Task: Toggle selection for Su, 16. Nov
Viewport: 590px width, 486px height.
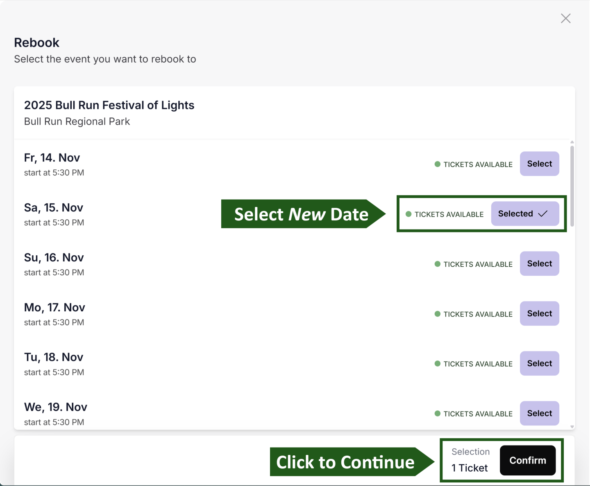Action: click(x=539, y=263)
